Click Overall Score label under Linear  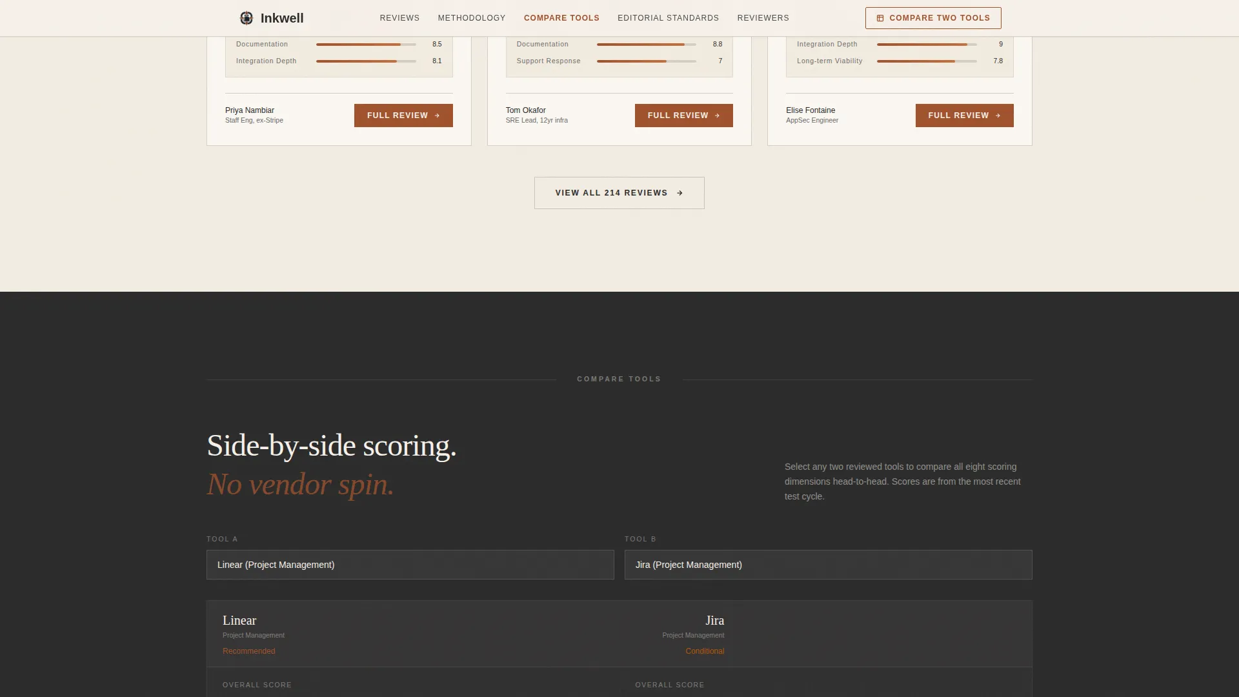[x=257, y=685]
